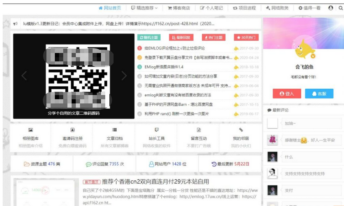
Task: Open the 加油~ comment
Action: (311, 123)
